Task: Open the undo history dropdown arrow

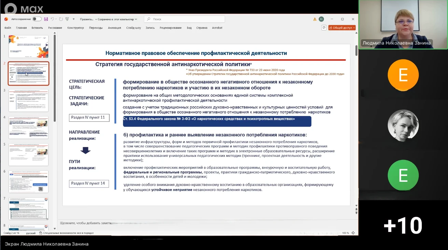Action: (56, 19)
